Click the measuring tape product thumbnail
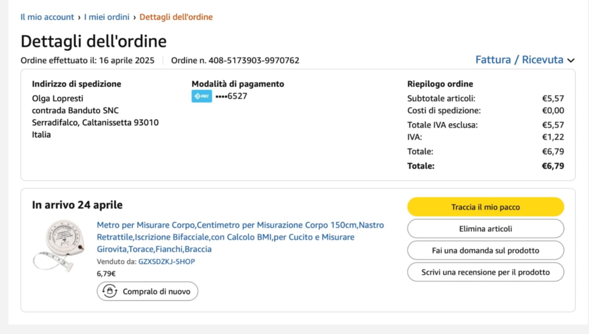 coord(59,245)
